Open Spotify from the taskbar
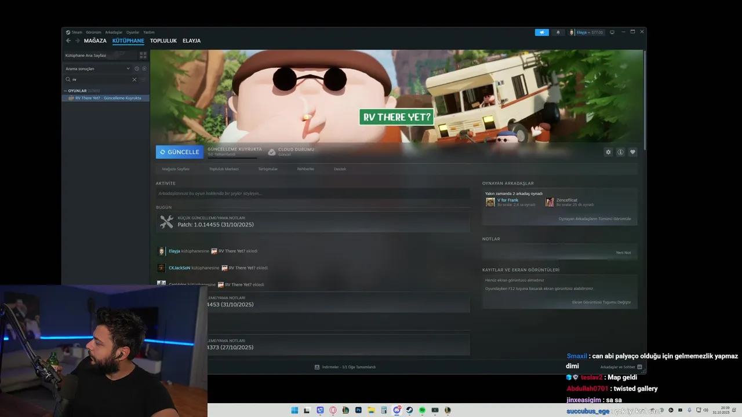The height and width of the screenshot is (417, 742). click(422, 410)
